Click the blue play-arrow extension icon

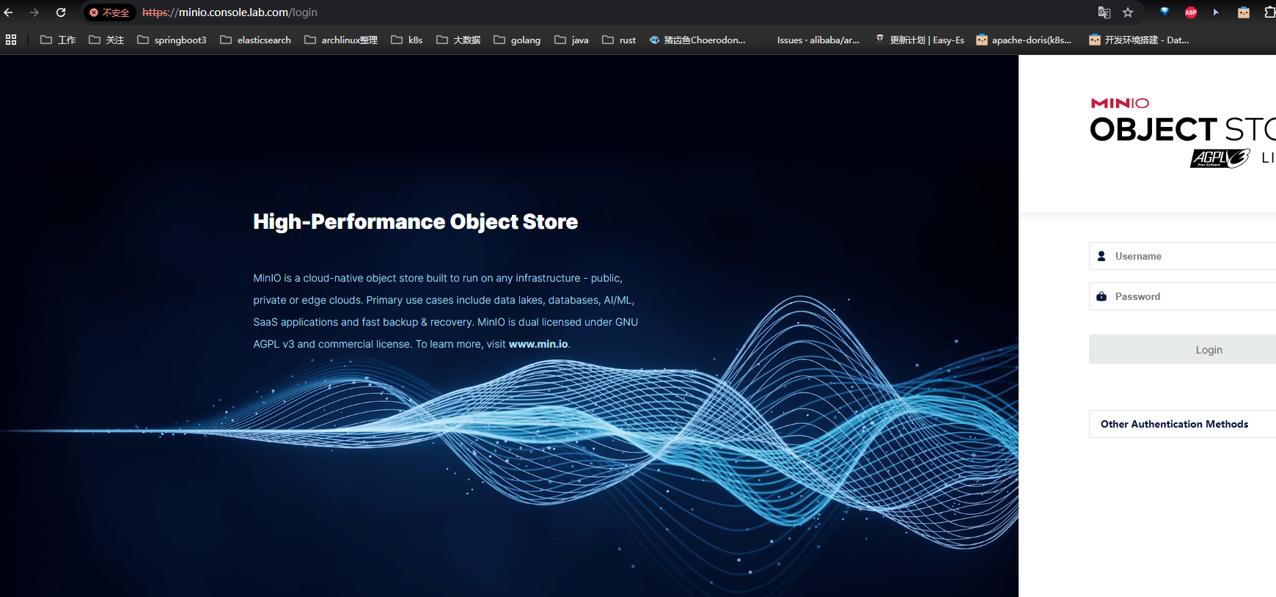[1217, 12]
